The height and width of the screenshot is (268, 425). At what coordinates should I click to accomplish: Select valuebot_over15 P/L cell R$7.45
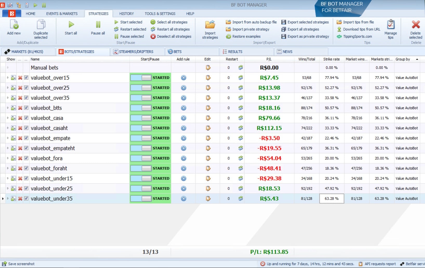click(269, 78)
